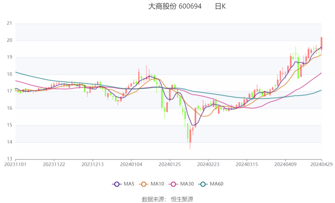
Task: Click the y-axis value 14
Action: click(x=9, y=142)
